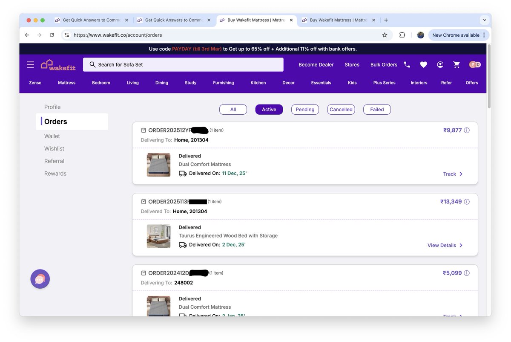Open the Orders sidebar item
Viewport: 511px width, 342px height.
tap(72, 122)
